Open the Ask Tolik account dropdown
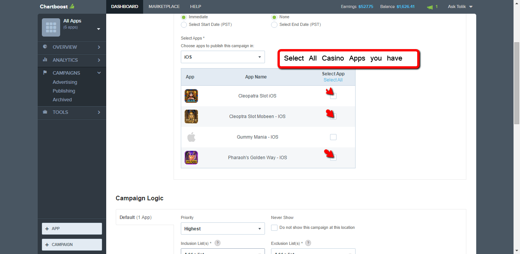 [460, 6]
